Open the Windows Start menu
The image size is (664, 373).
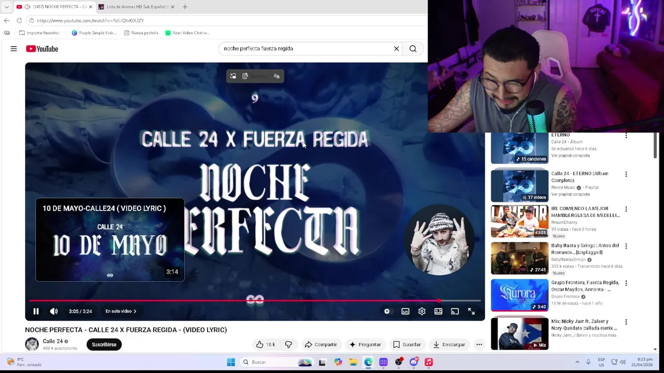231,362
